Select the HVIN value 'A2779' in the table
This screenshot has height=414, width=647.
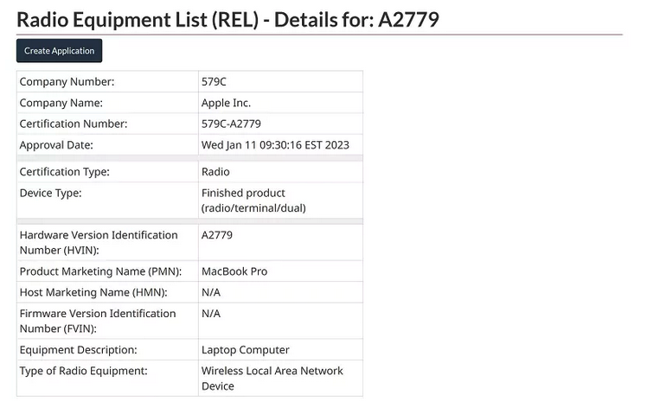[x=217, y=235]
